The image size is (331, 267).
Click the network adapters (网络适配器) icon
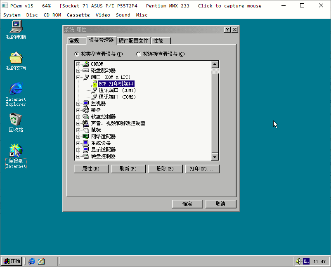point(86,137)
